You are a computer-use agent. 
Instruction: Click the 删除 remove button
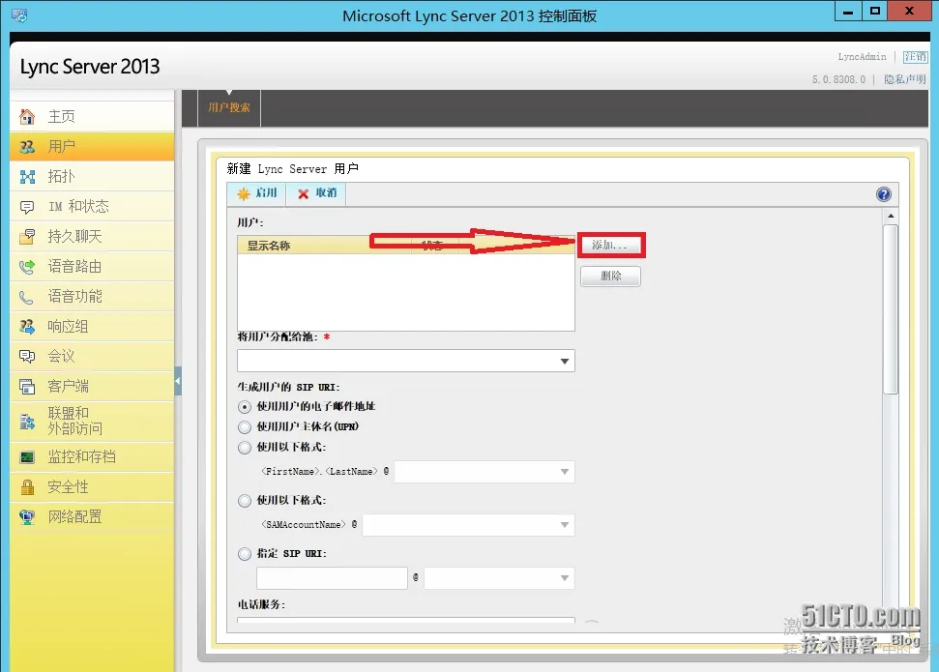click(x=611, y=277)
